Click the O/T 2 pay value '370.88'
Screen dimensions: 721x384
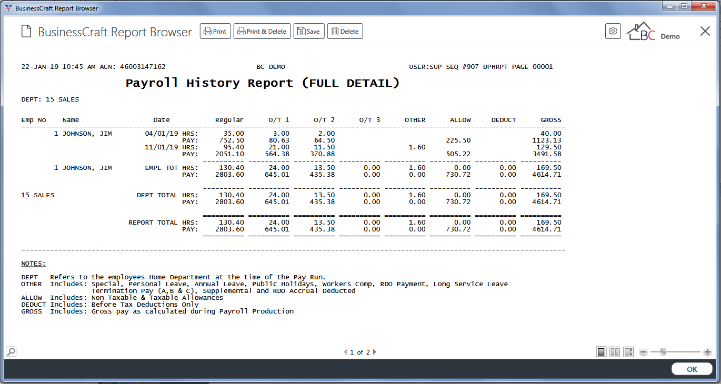322,154
